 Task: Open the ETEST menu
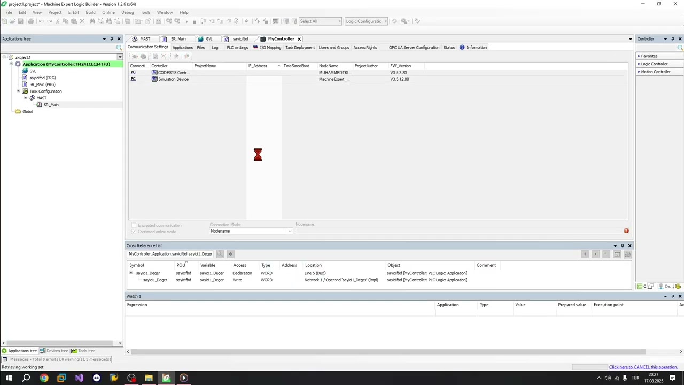(74, 12)
